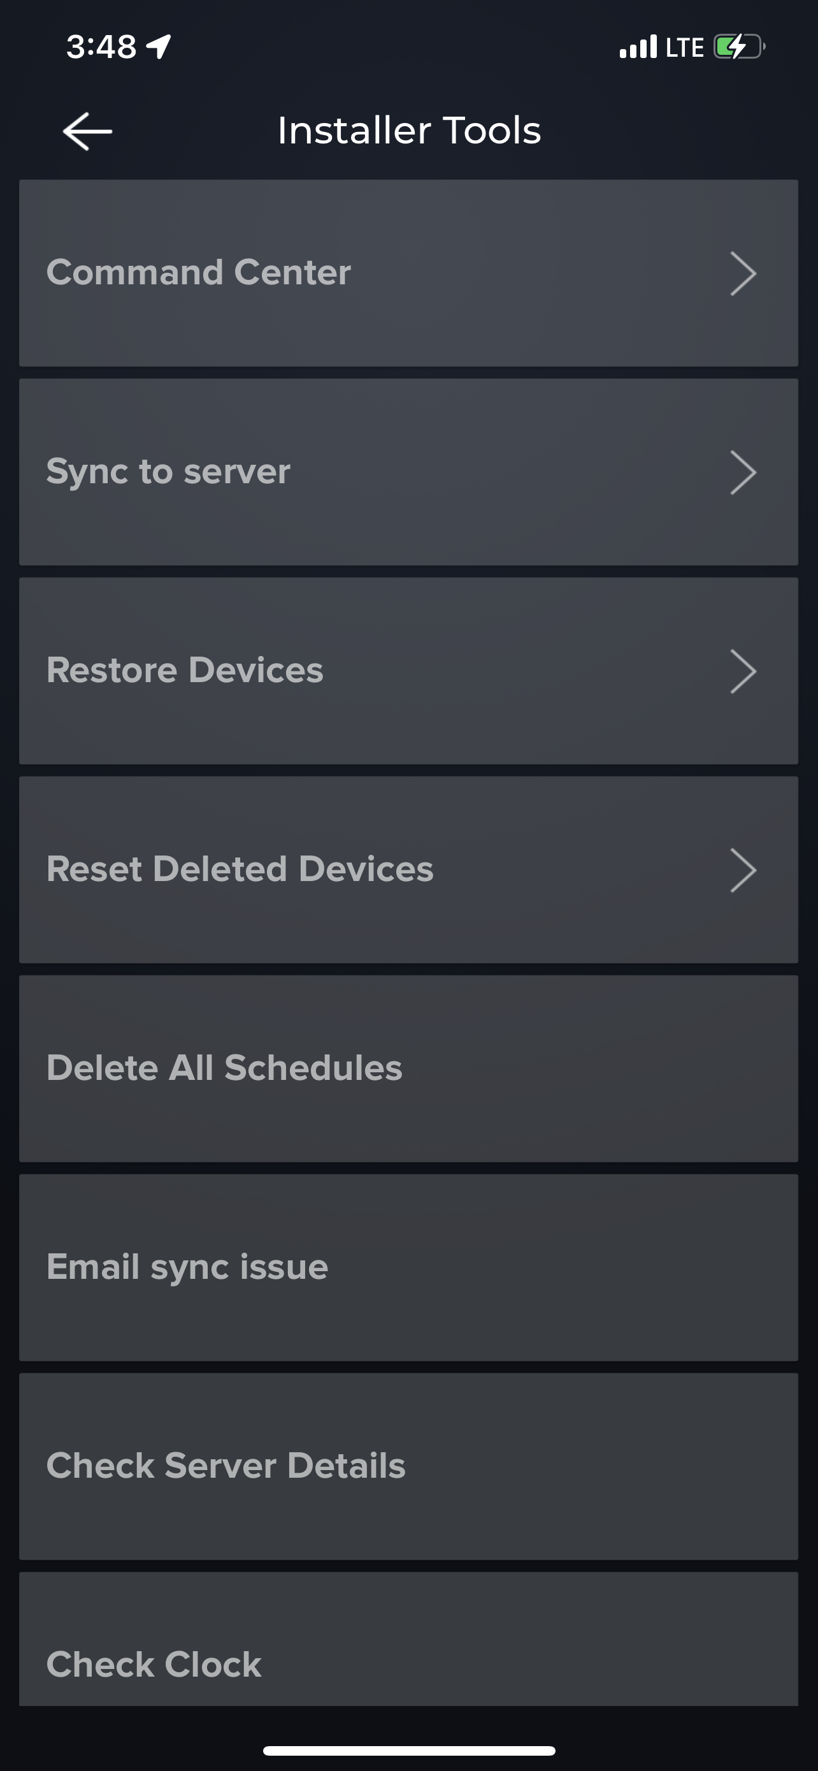818x1771 pixels.
Task: Open Restore Devices via its chevron
Action: [x=742, y=671]
